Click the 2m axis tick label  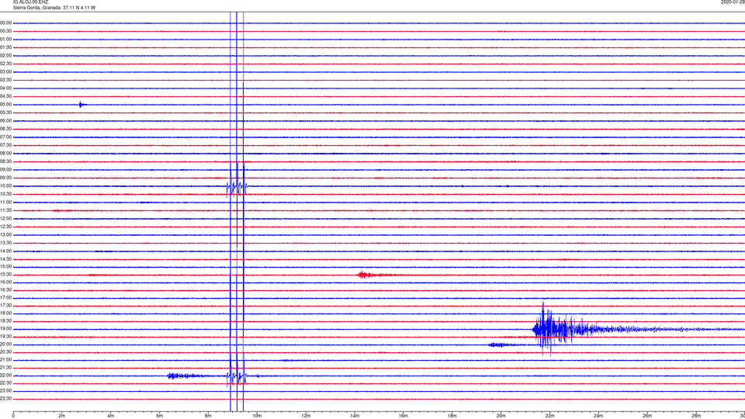tap(62, 416)
